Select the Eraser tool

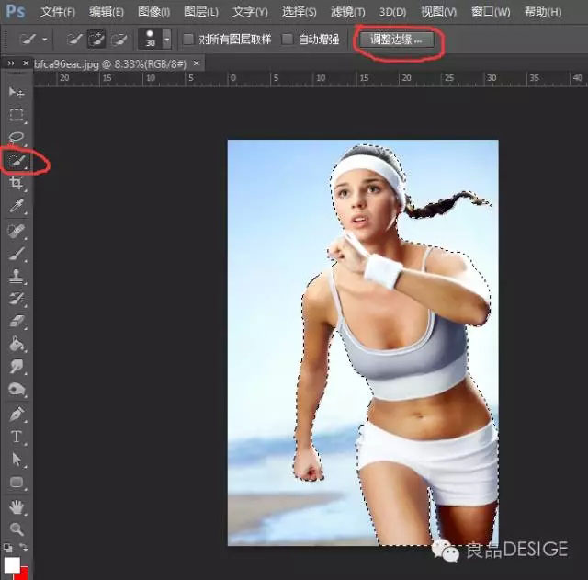pyautogui.click(x=17, y=322)
